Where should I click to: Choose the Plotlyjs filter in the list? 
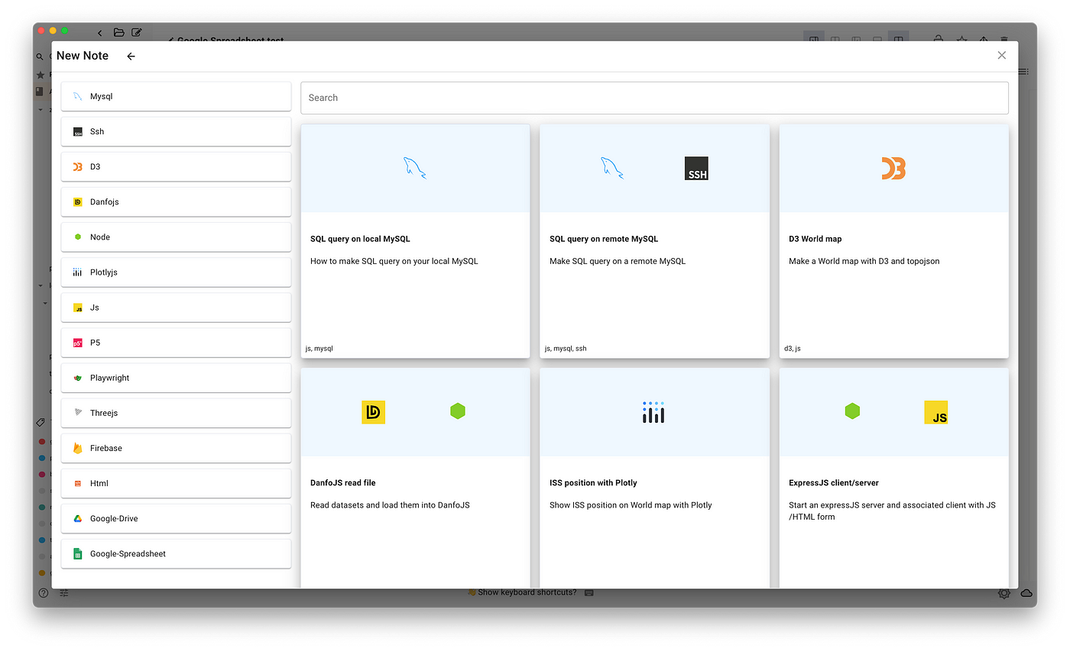(x=176, y=272)
